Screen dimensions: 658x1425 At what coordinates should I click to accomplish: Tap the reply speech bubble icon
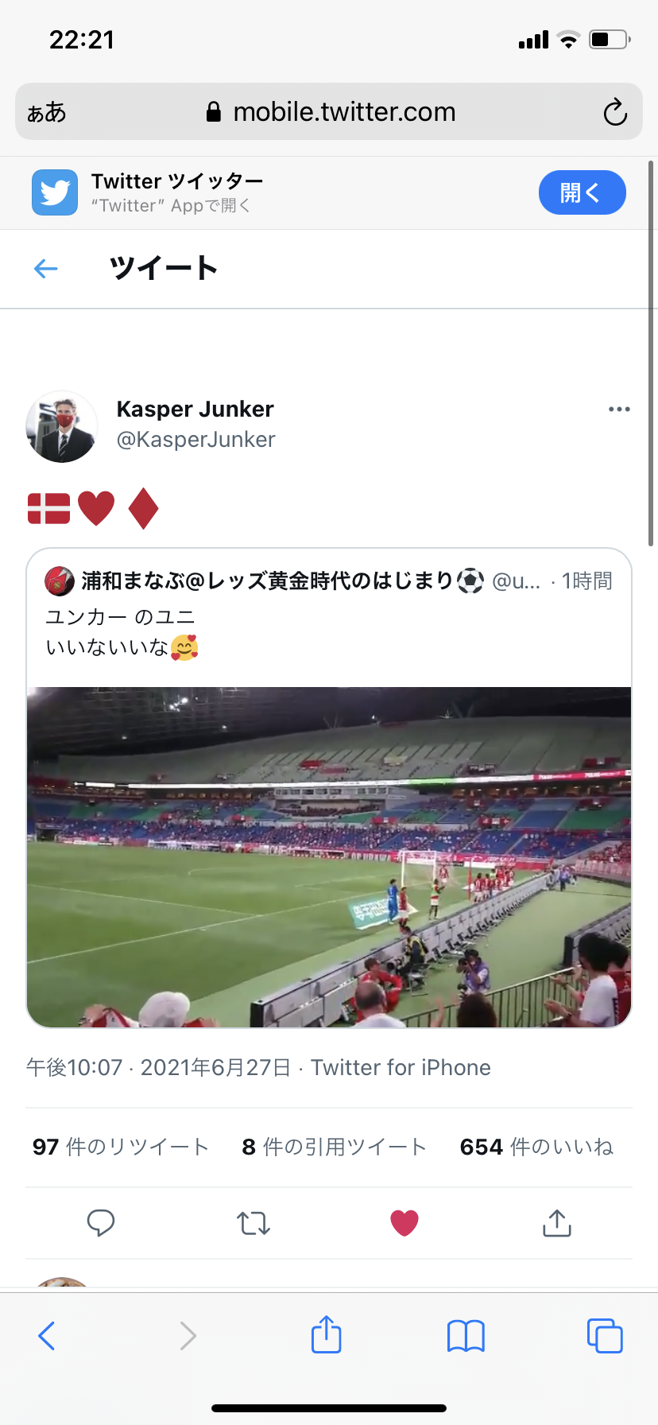pyautogui.click(x=101, y=1223)
